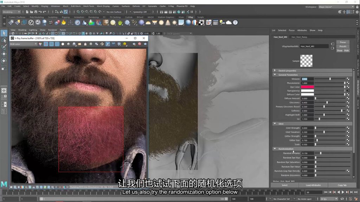The height and width of the screenshot is (202, 360).
Task: Click the output connection icon beside Hair_Next_Mtl
Action: [333, 48]
